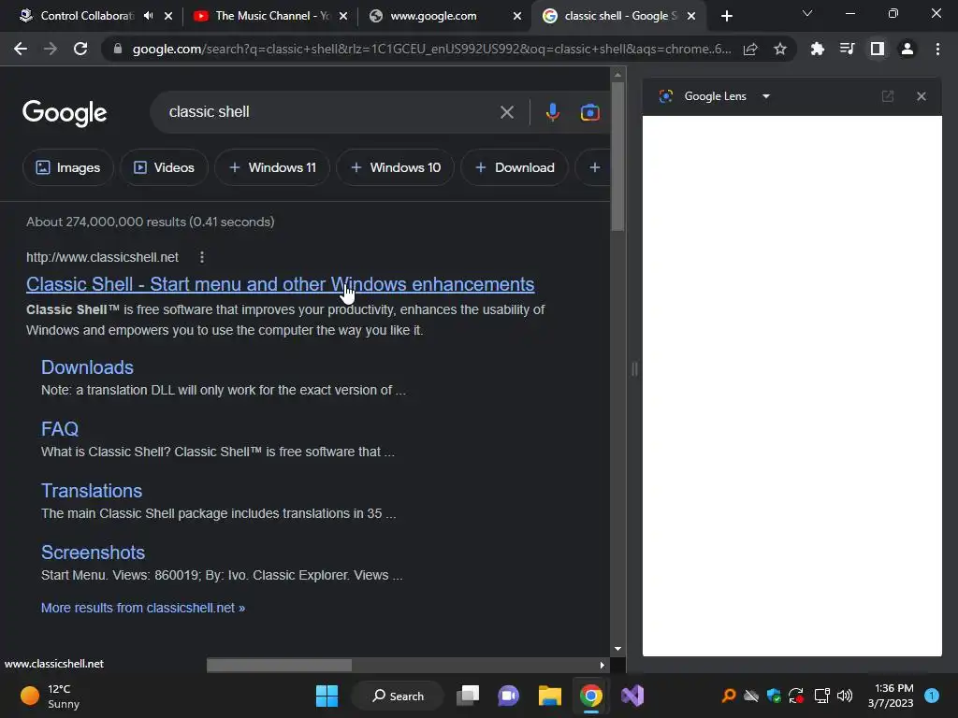
Task: Filter results by Videos
Action: [x=164, y=167]
